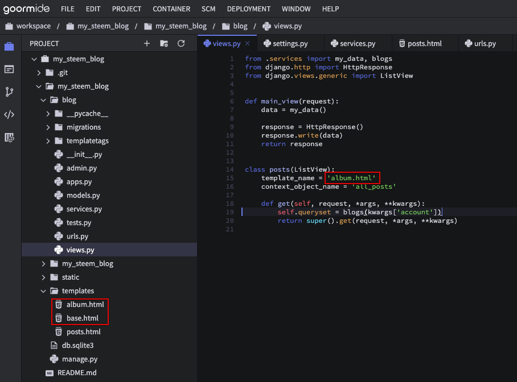Click the 'all_posts' string on line 16
Viewport: 517px width, 382px height.
[x=374, y=186]
